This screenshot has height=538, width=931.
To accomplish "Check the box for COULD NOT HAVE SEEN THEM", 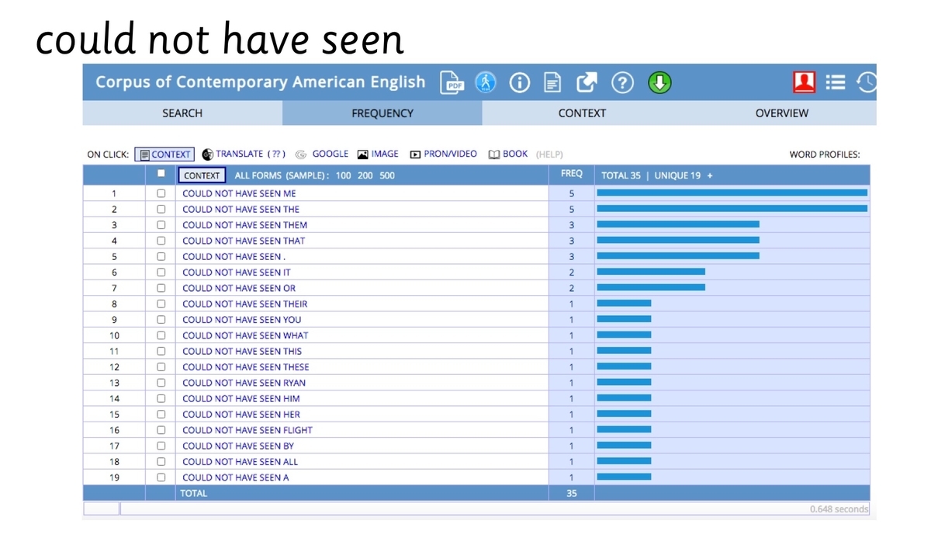I will (161, 225).
